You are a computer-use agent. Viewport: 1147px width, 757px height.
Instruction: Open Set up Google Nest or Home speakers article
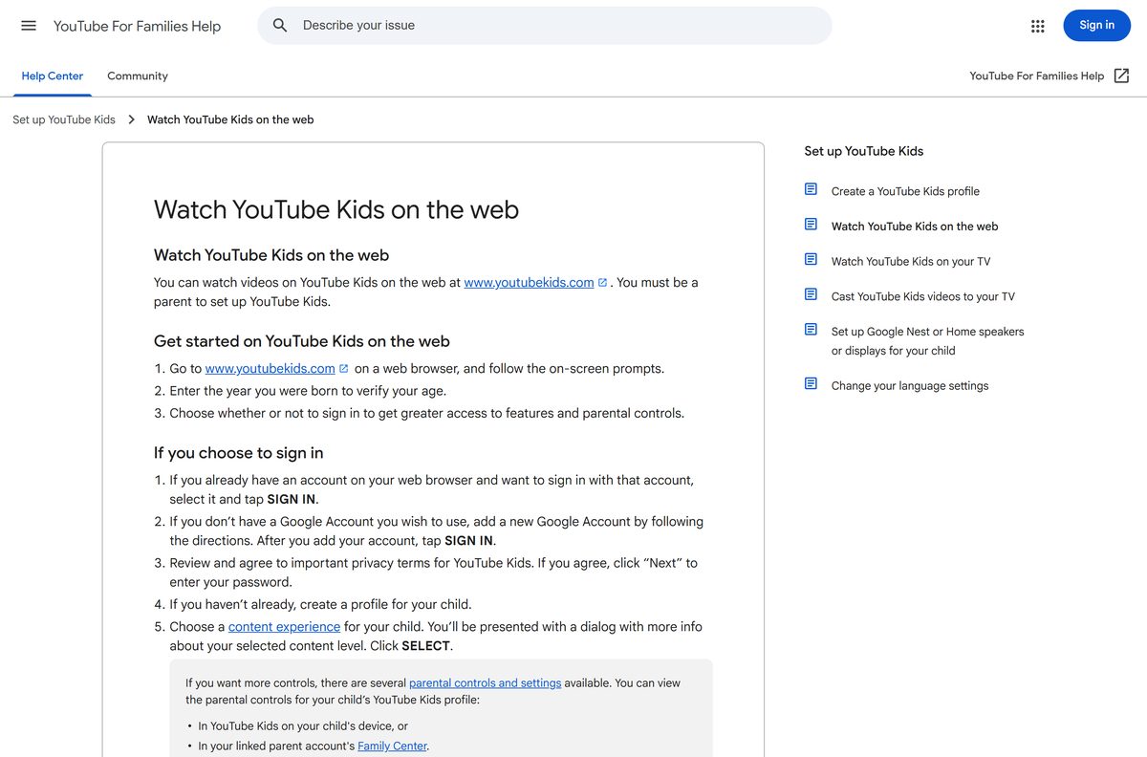(927, 341)
